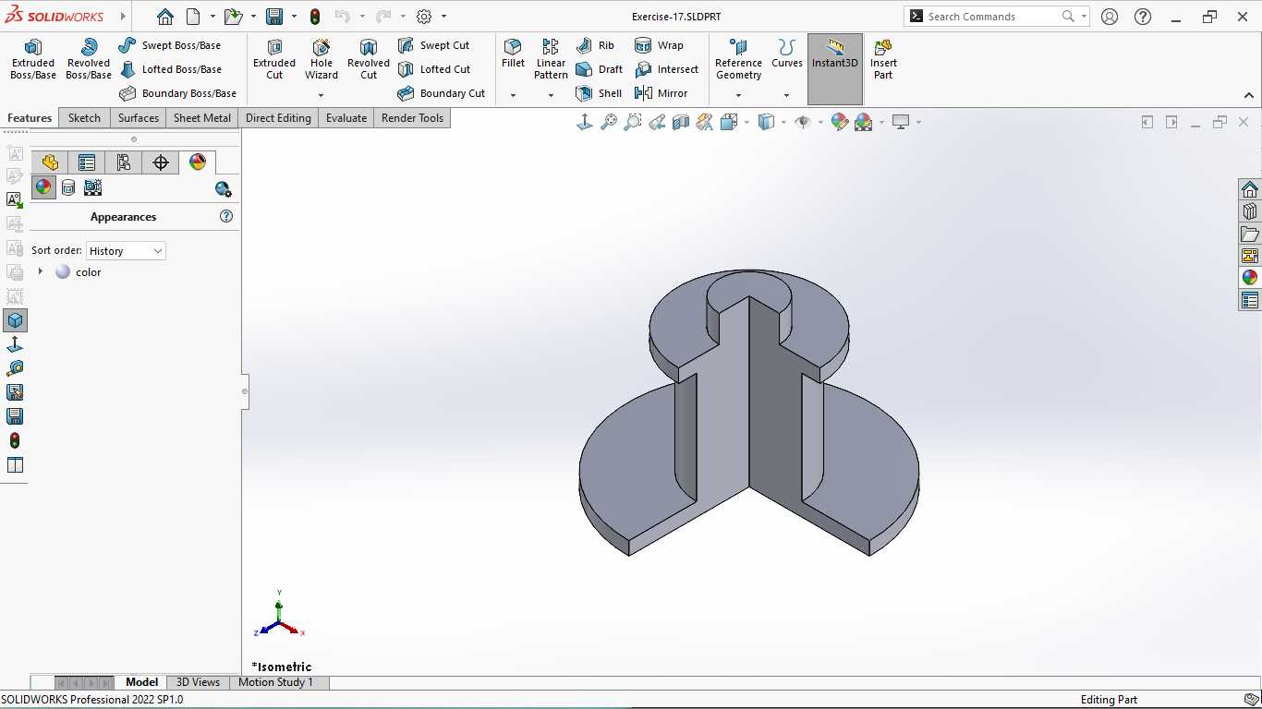Viewport: 1262px width, 709px height.
Task: Open the Hole Wizard
Action: point(322,59)
